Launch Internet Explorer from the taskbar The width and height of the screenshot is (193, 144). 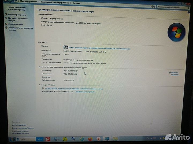click(82, 139)
